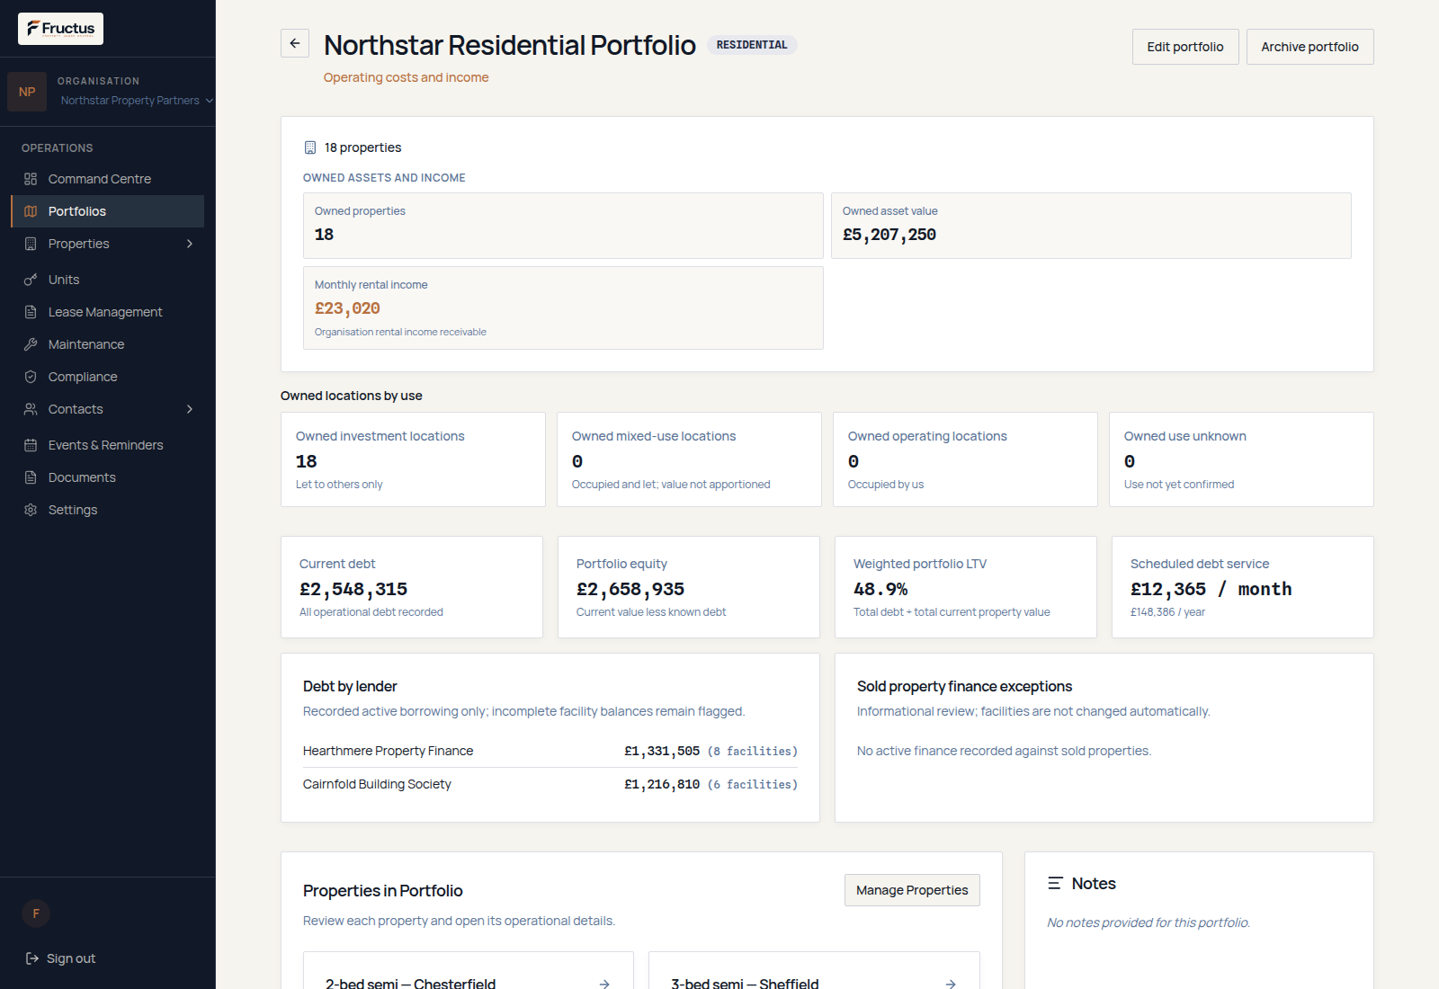Click the Compliance shield icon
This screenshot has width=1439, height=989.
point(31,377)
